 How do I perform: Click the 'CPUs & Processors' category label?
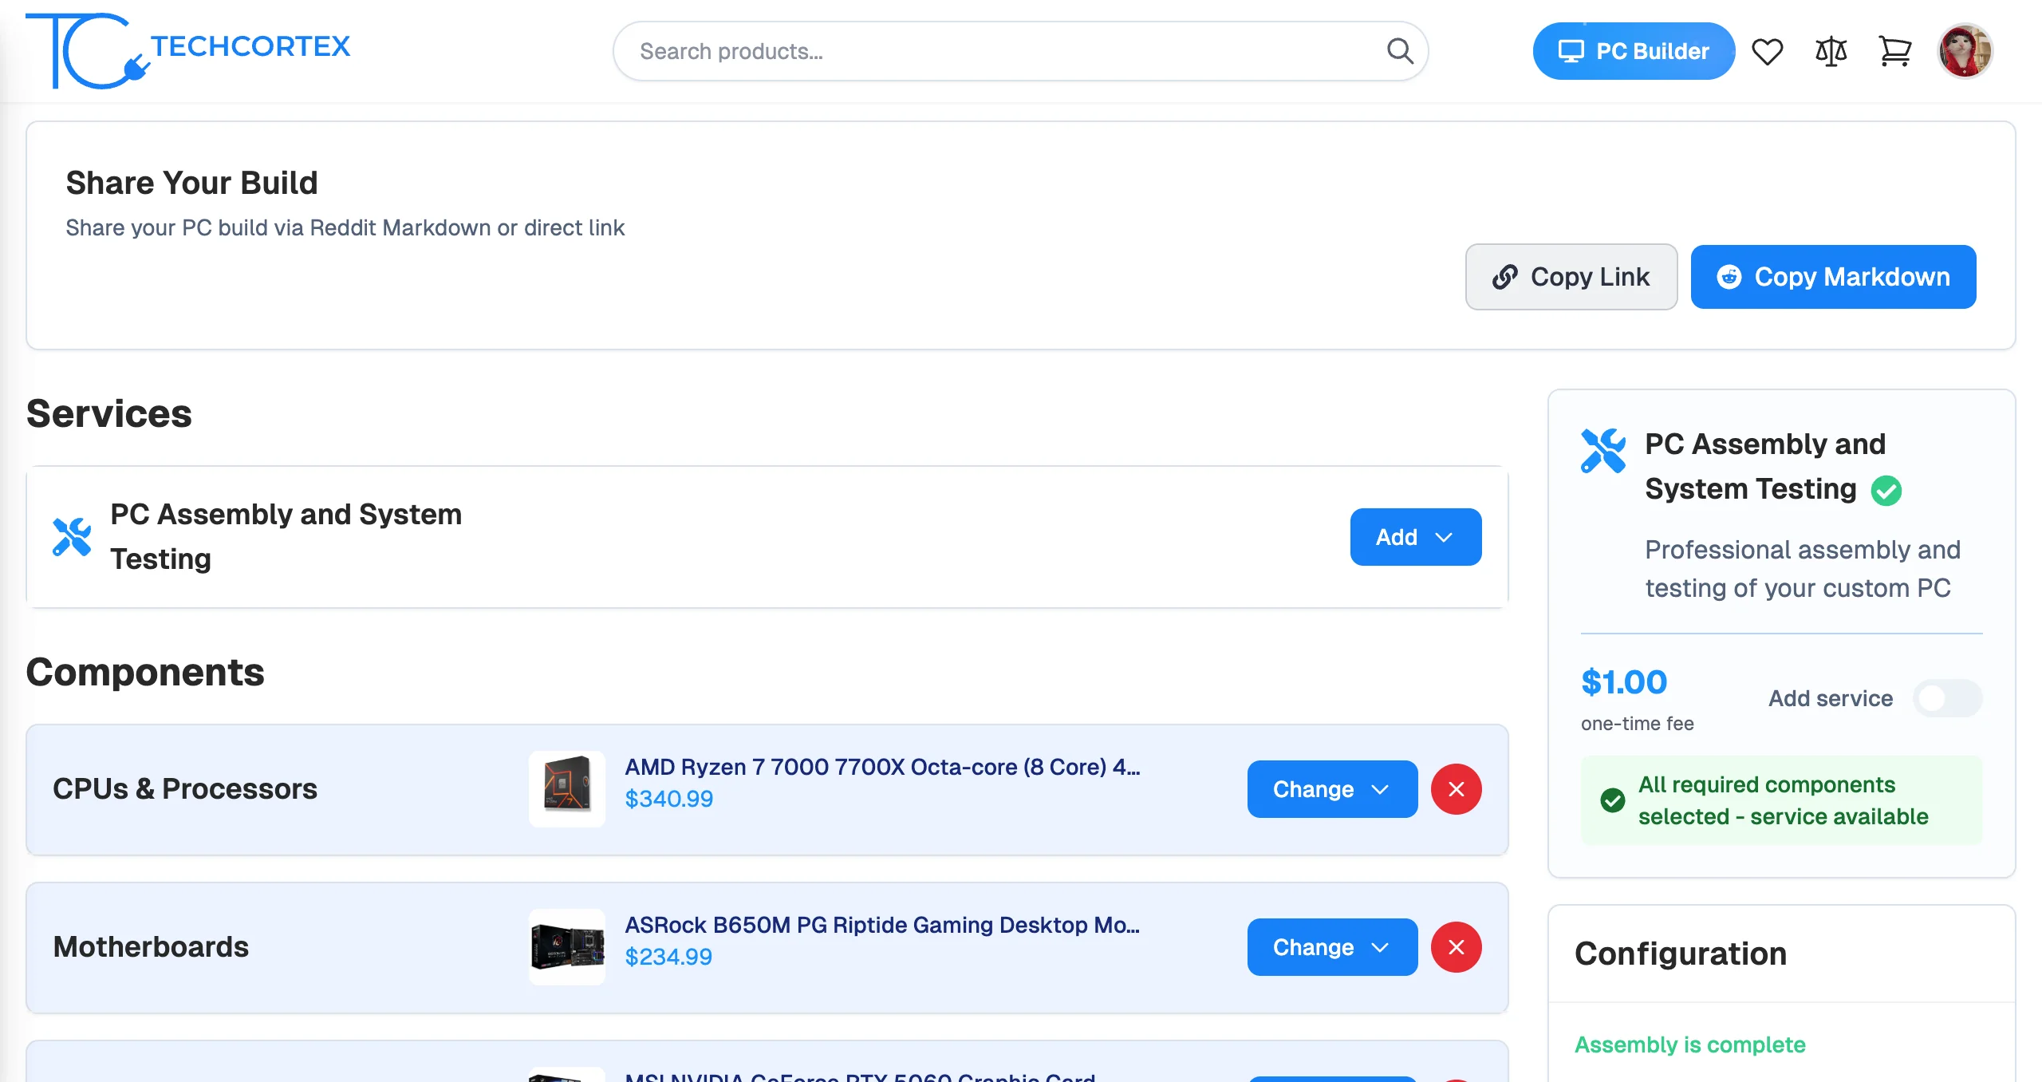click(x=185, y=789)
